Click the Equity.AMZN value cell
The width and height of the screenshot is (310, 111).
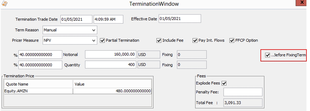click(112, 91)
